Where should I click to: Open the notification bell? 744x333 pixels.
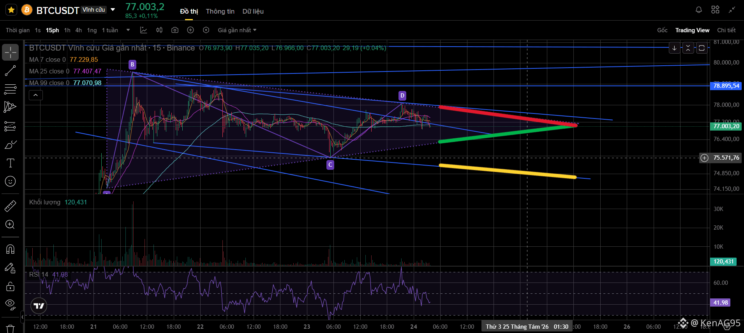(x=699, y=10)
